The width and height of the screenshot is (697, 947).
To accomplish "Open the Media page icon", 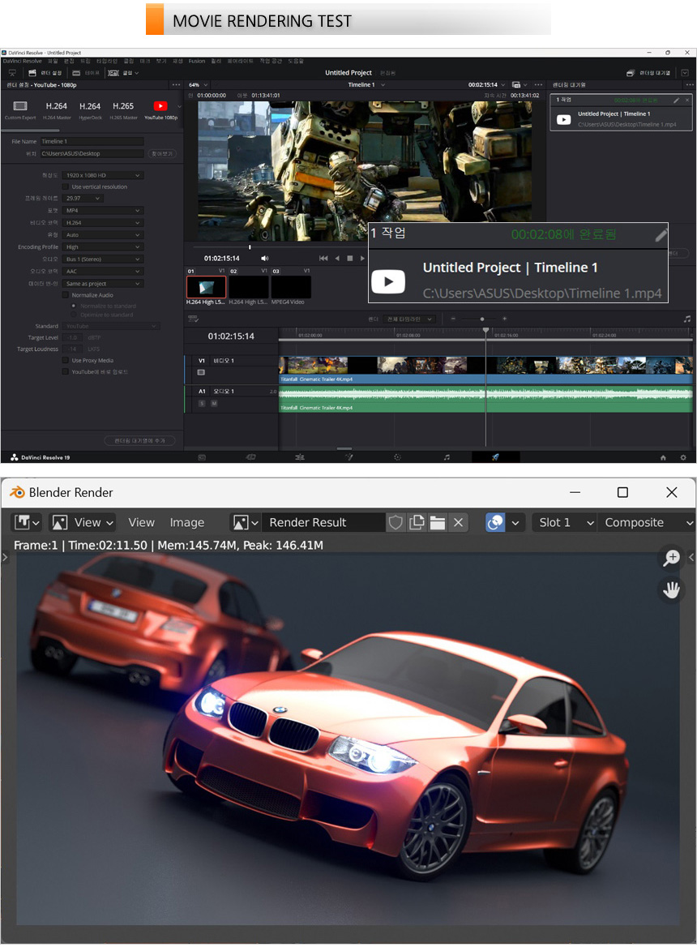I will coord(202,457).
